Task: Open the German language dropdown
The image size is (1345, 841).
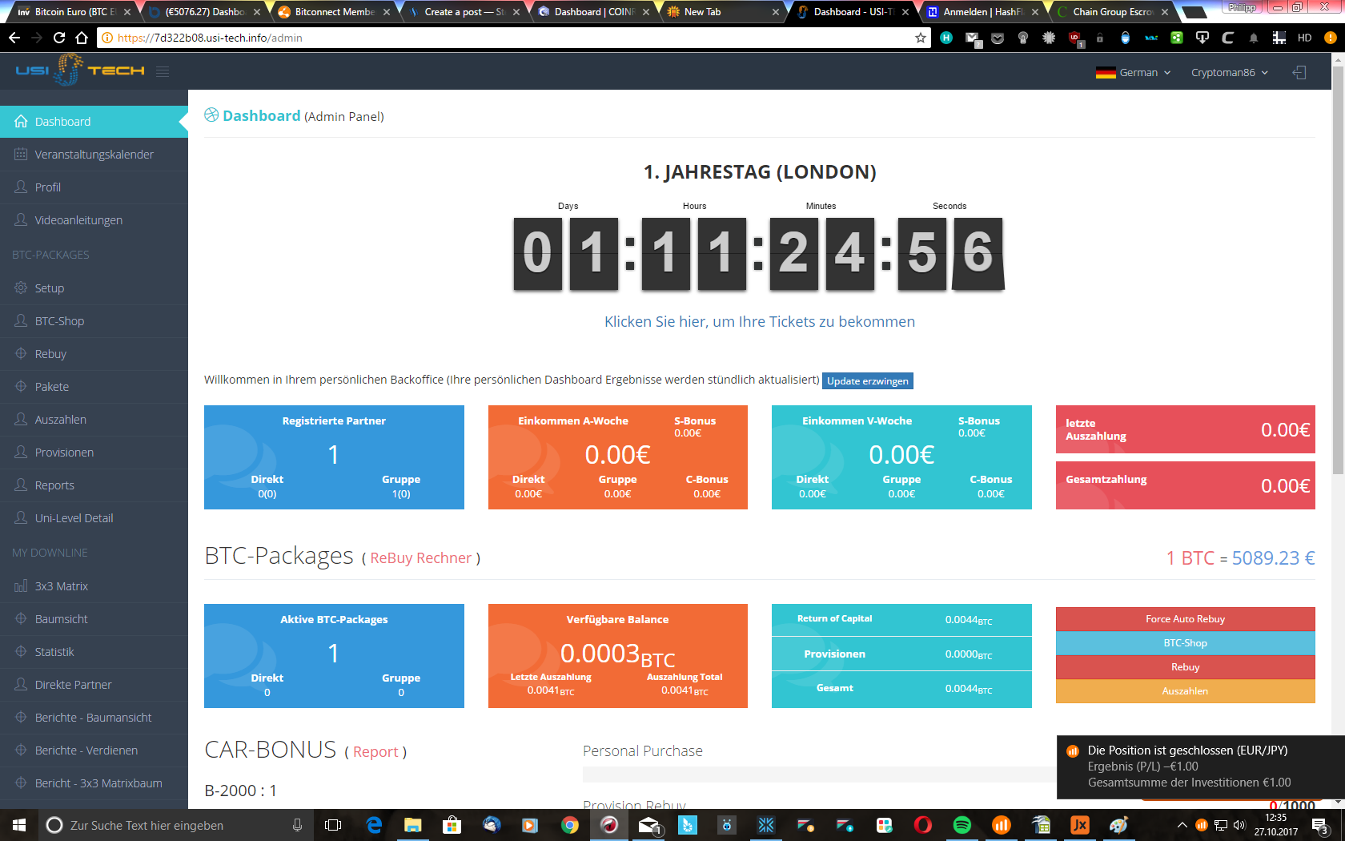Action: (x=1133, y=73)
